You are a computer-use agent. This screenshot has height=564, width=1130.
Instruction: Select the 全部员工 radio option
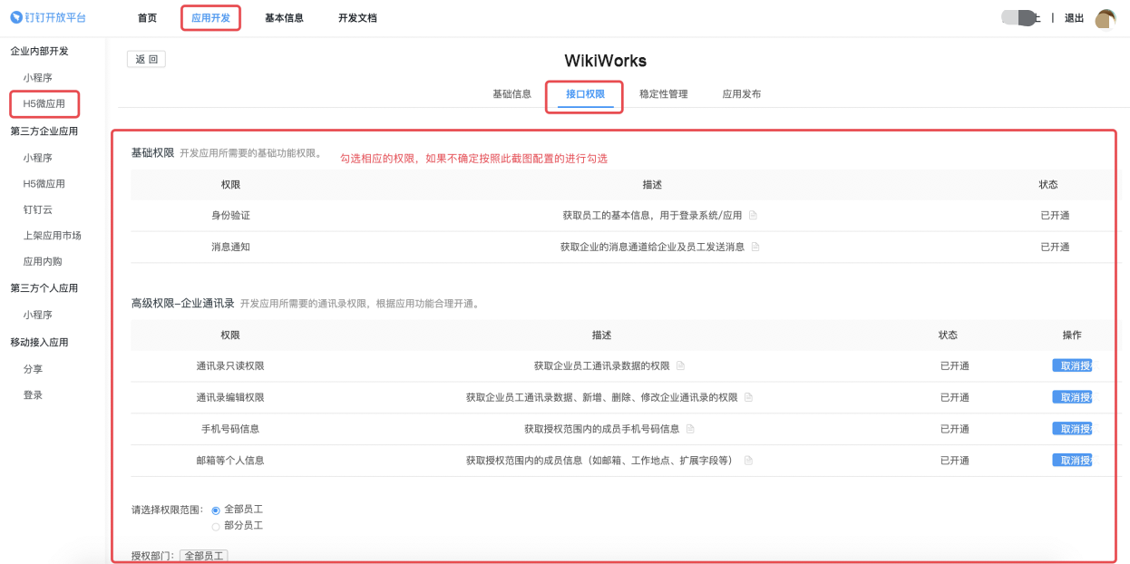[x=216, y=511]
